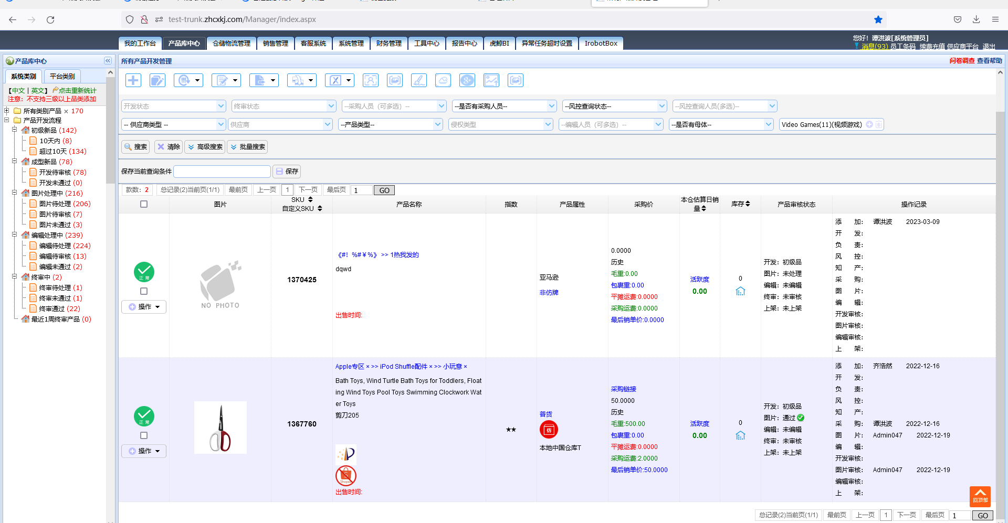The width and height of the screenshot is (1008, 523).
Task: Click the chart image upload toolbar icon
Action: [x=491, y=80]
